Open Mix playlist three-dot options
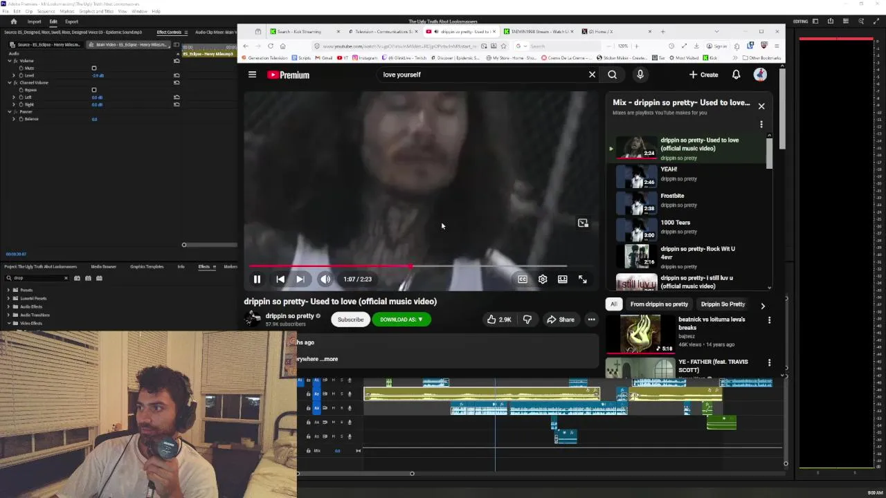This screenshot has height=498, width=886. pos(761,124)
